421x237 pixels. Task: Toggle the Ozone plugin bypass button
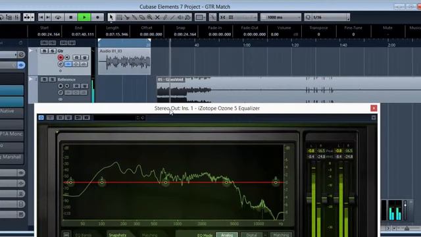click(x=41, y=118)
